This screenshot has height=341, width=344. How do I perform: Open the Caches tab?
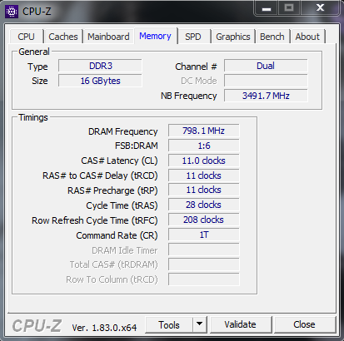[x=63, y=37]
